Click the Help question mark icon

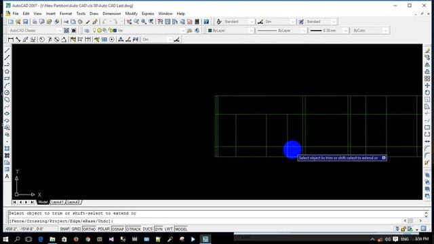(206, 22)
